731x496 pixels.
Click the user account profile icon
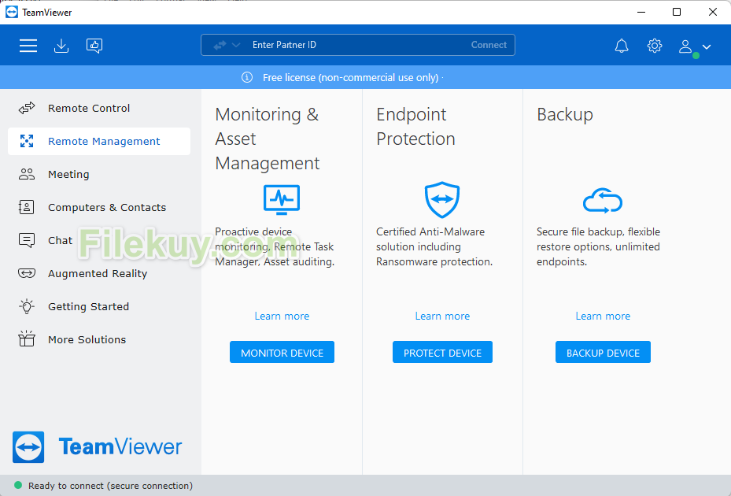685,46
